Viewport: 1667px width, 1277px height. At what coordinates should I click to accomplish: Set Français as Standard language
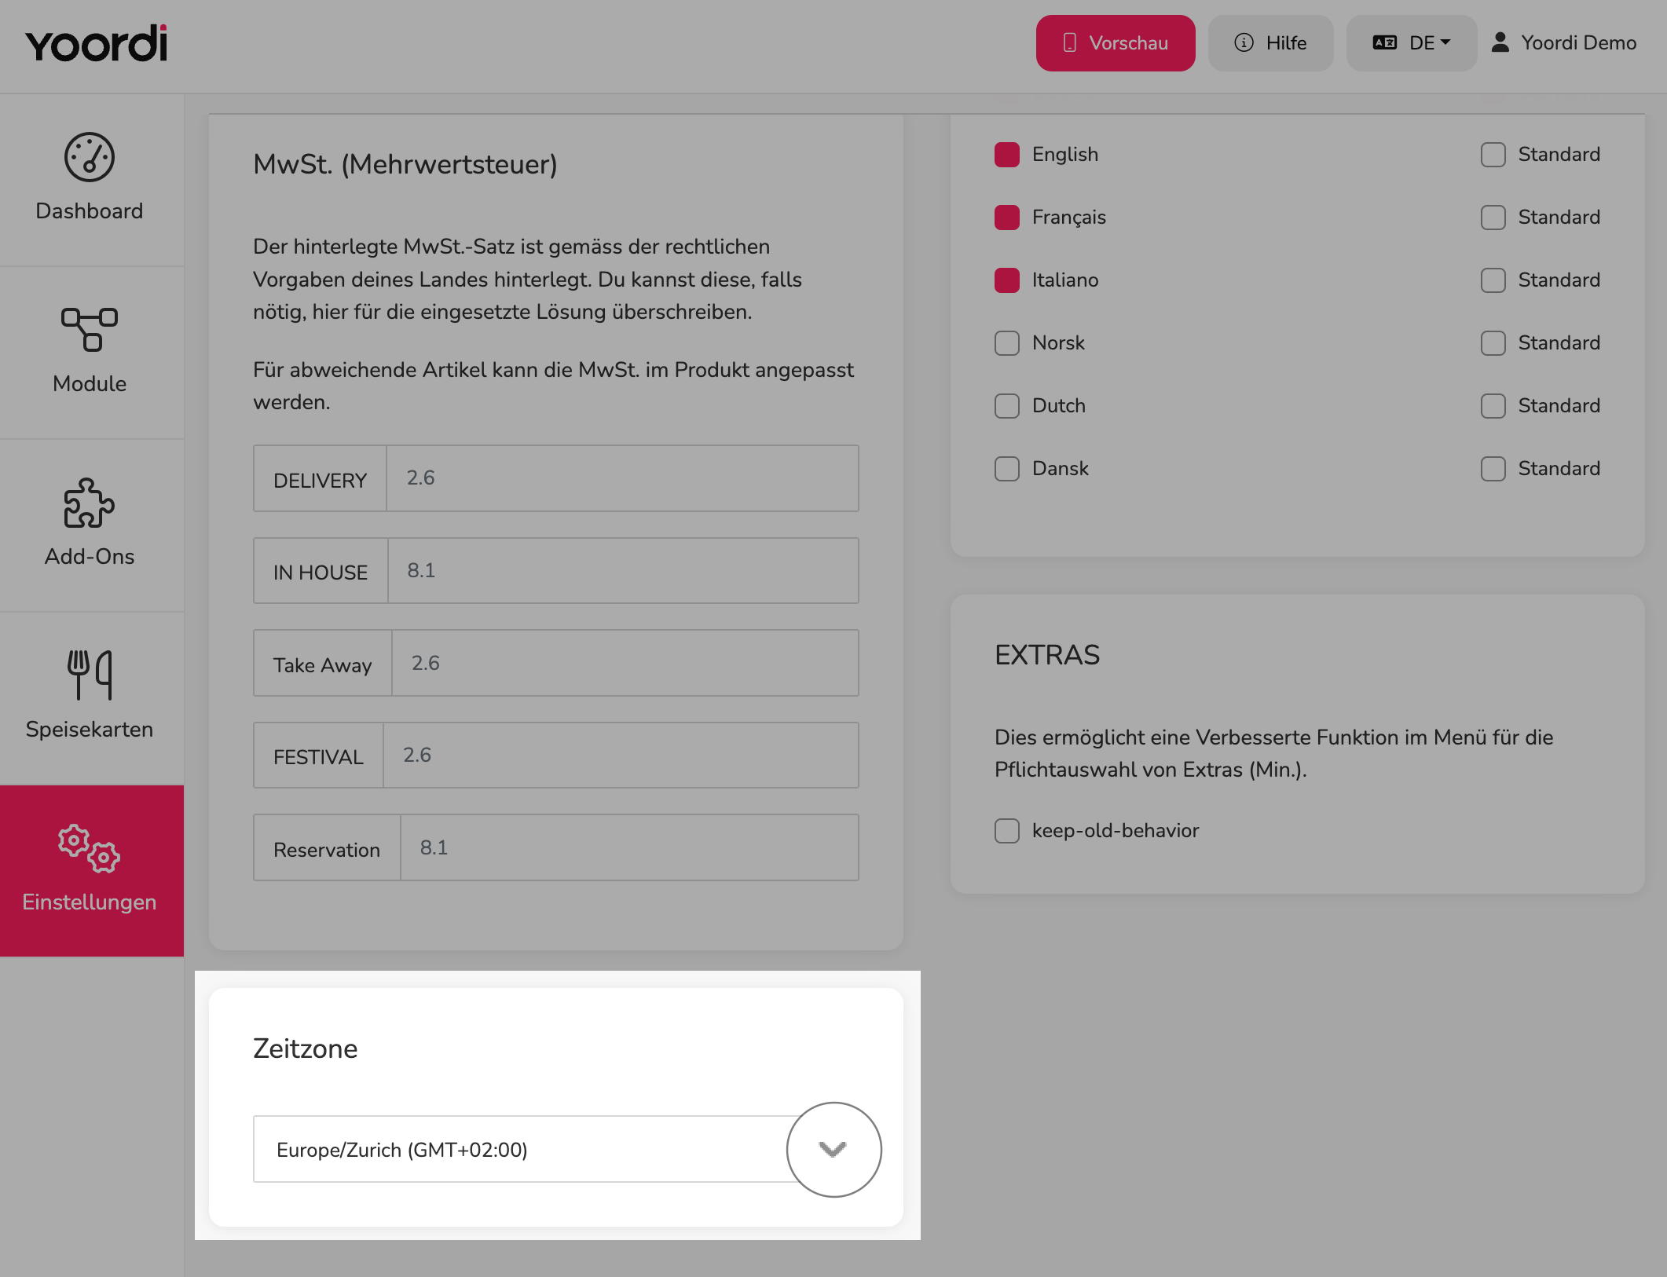[x=1493, y=218]
